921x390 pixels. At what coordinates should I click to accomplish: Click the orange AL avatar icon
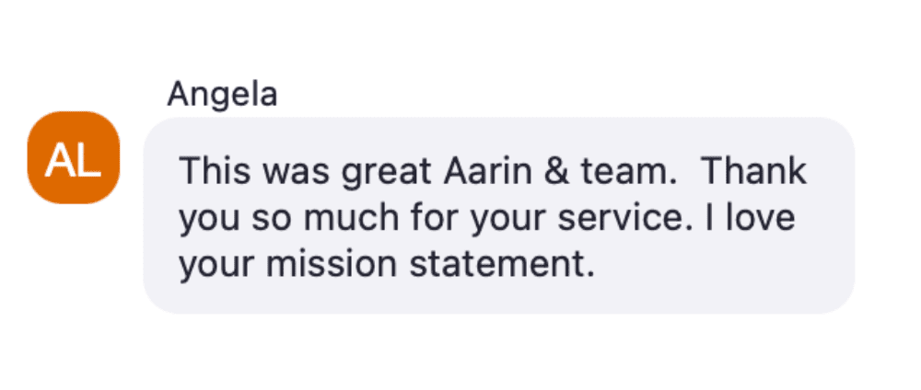pos(74,157)
